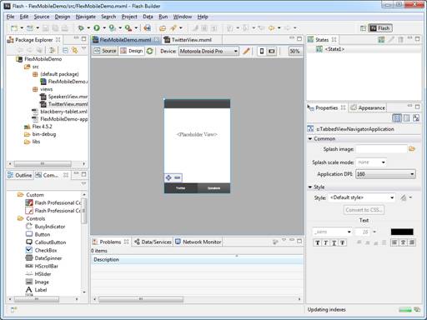Viewport: 427px width, 320px height.
Task: Toggle bold text style
Action: point(317,242)
